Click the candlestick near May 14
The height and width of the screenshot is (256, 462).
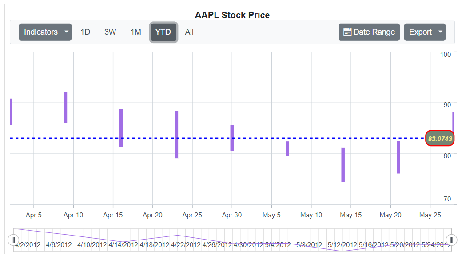343,164
